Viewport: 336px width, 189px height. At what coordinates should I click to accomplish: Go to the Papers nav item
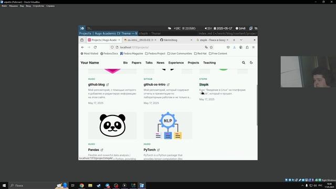pyautogui.click(x=136, y=62)
